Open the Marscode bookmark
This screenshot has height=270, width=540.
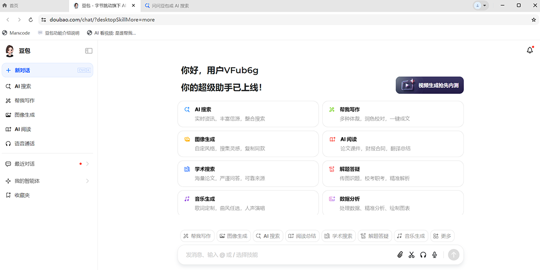point(16,33)
